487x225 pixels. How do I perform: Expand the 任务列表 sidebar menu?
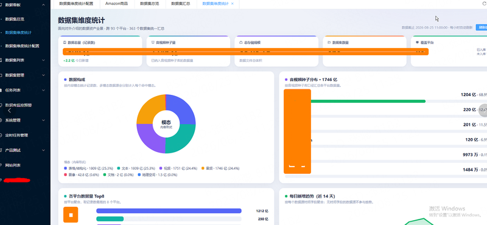click(43, 90)
